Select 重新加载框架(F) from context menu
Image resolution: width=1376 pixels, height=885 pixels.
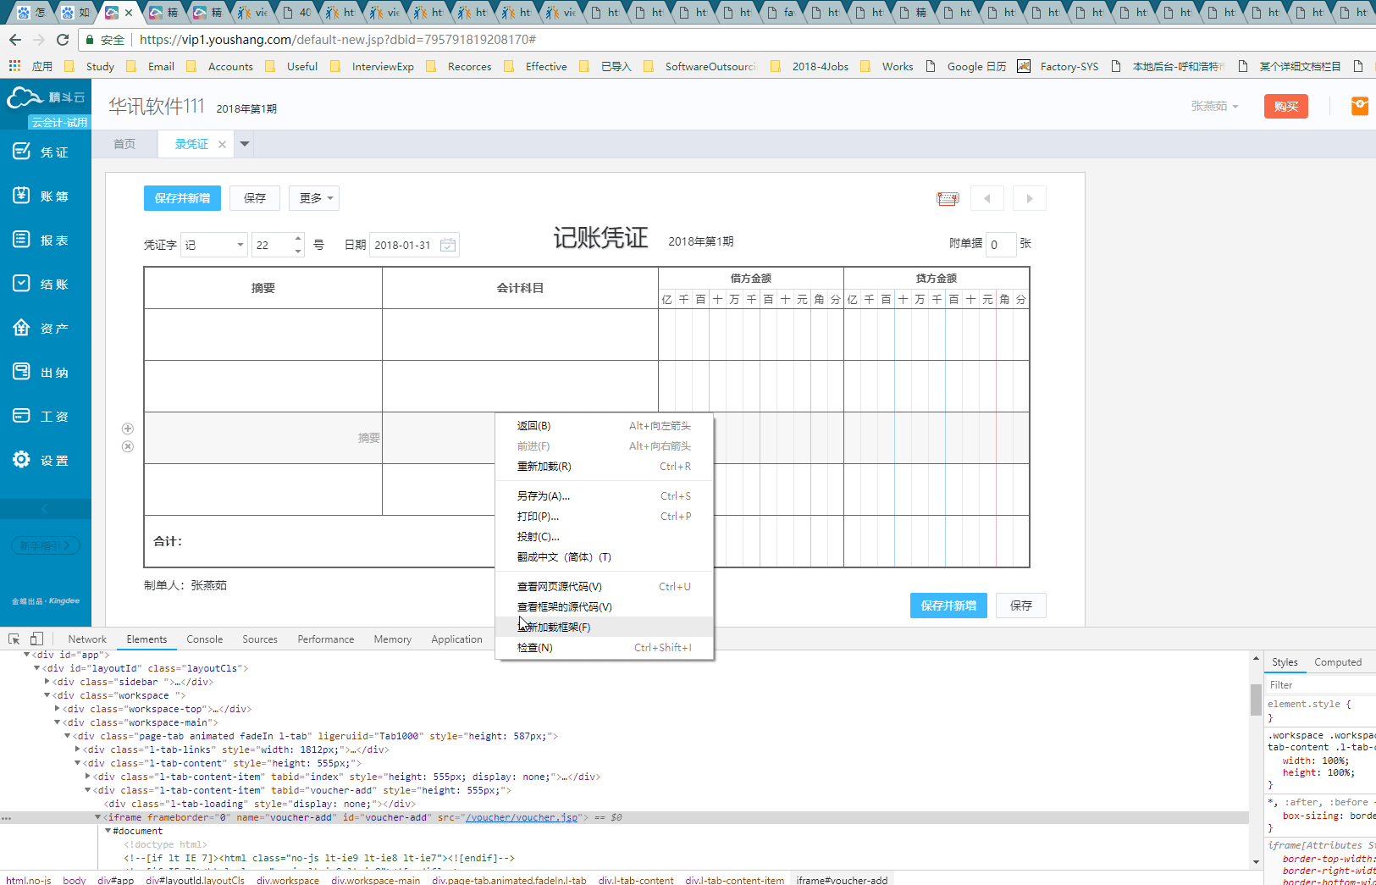pyautogui.click(x=605, y=627)
